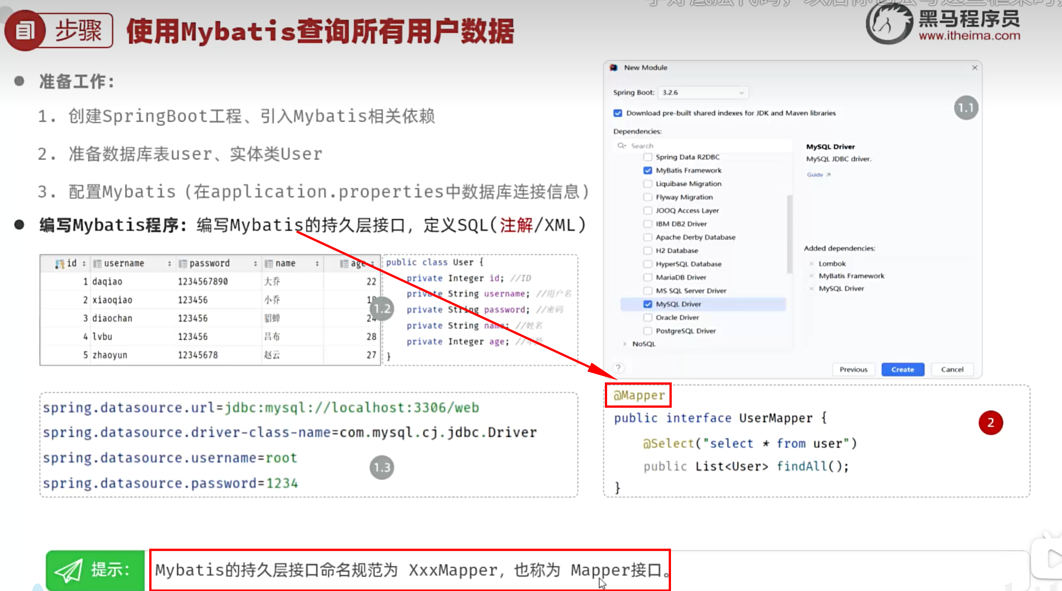Image resolution: width=1062 pixels, height=591 pixels.
Task: Uncheck the MyBatis Framework checkbox
Action: point(648,170)
